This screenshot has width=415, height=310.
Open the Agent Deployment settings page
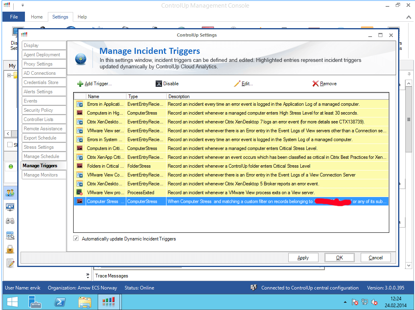click(x=44, y=55)
